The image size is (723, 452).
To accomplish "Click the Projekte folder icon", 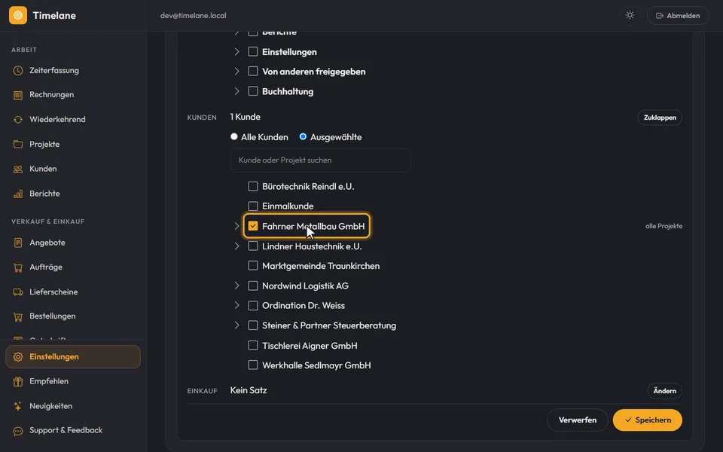I will pyautogui.click(x=18, y=145).
